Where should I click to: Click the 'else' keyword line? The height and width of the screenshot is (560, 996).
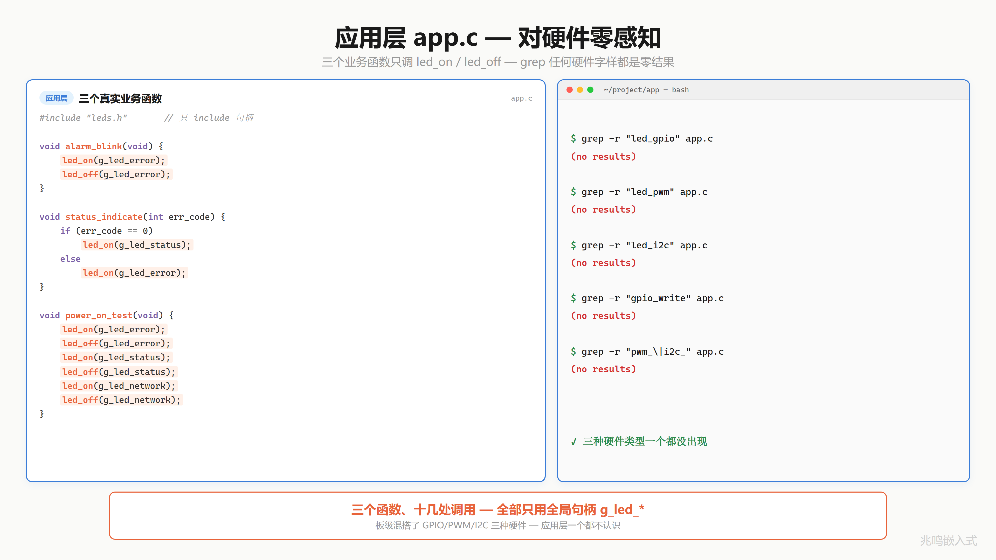pyautogui.click(x=70, y=259)
